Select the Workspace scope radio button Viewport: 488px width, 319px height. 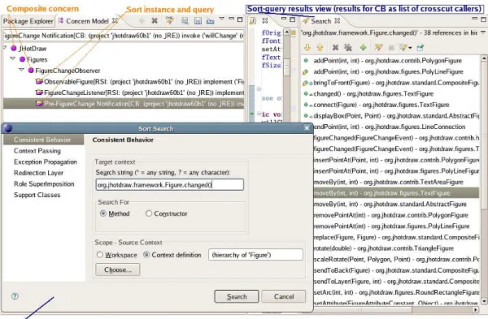coord(99,255)
